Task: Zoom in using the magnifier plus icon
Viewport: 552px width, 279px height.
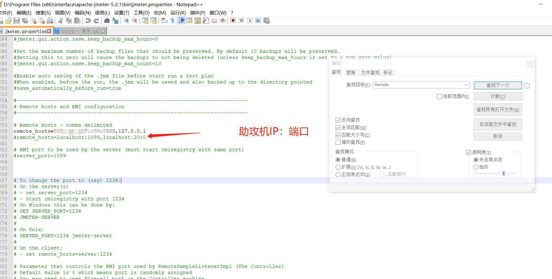Action: click(x=126, y=21)
